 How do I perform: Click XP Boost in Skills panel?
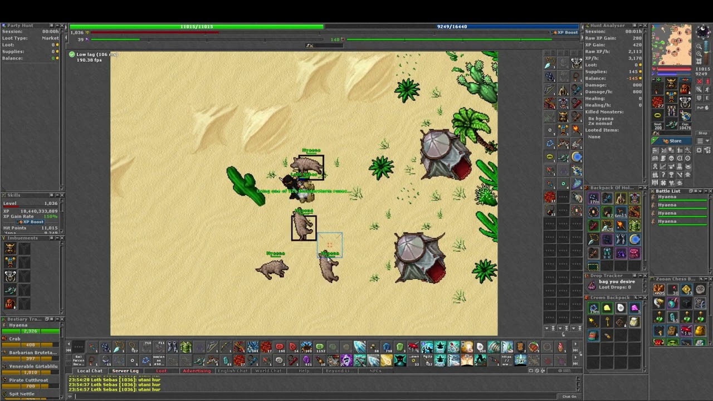pyautogui.click(x=31, y=222)
